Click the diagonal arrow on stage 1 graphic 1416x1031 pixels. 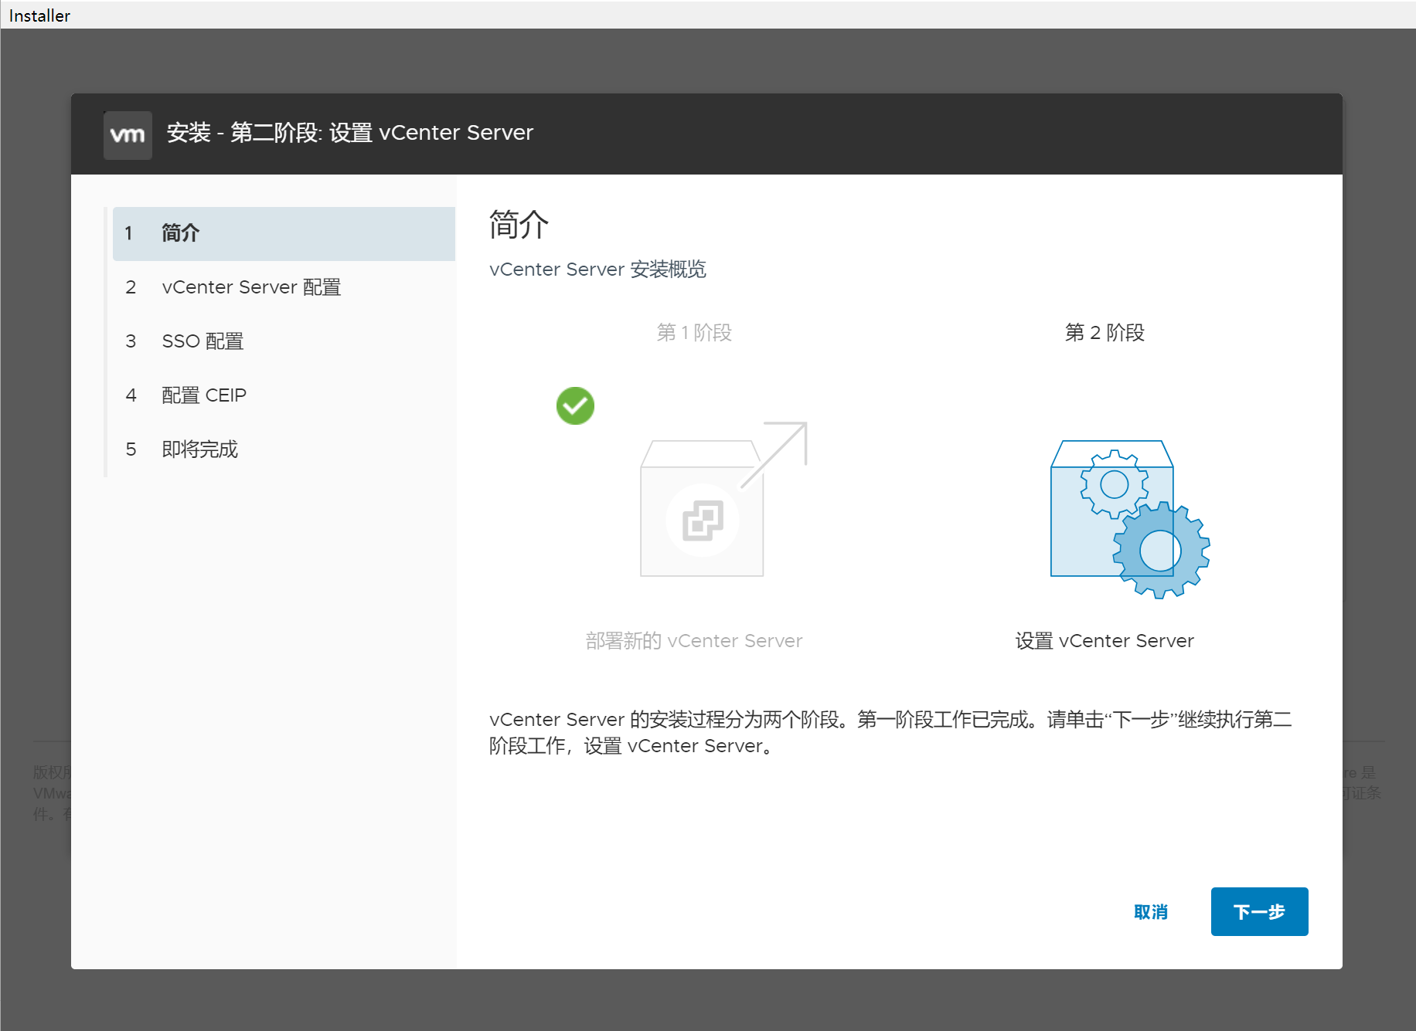tap(777, 453)
